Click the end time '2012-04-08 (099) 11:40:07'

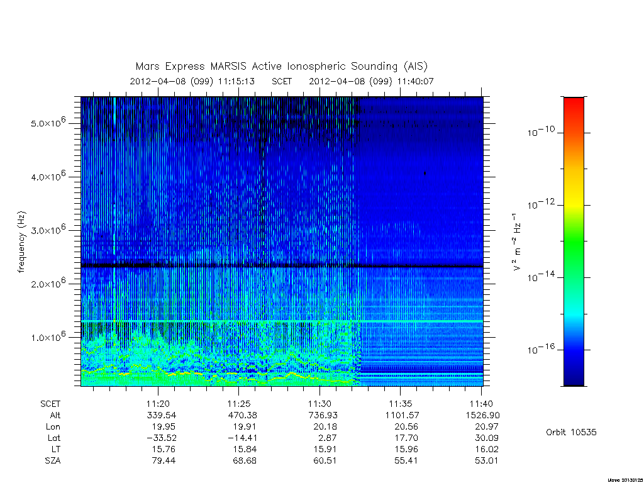371,81
